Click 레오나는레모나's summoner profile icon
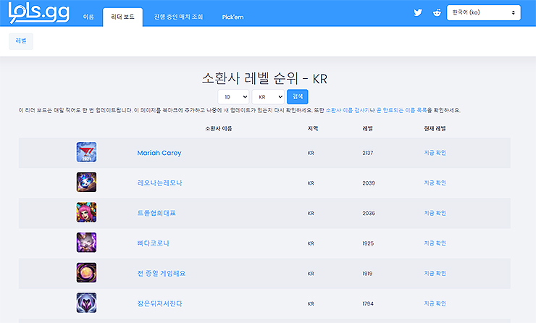Screen dimensions: 536x323 click(86, 183)
